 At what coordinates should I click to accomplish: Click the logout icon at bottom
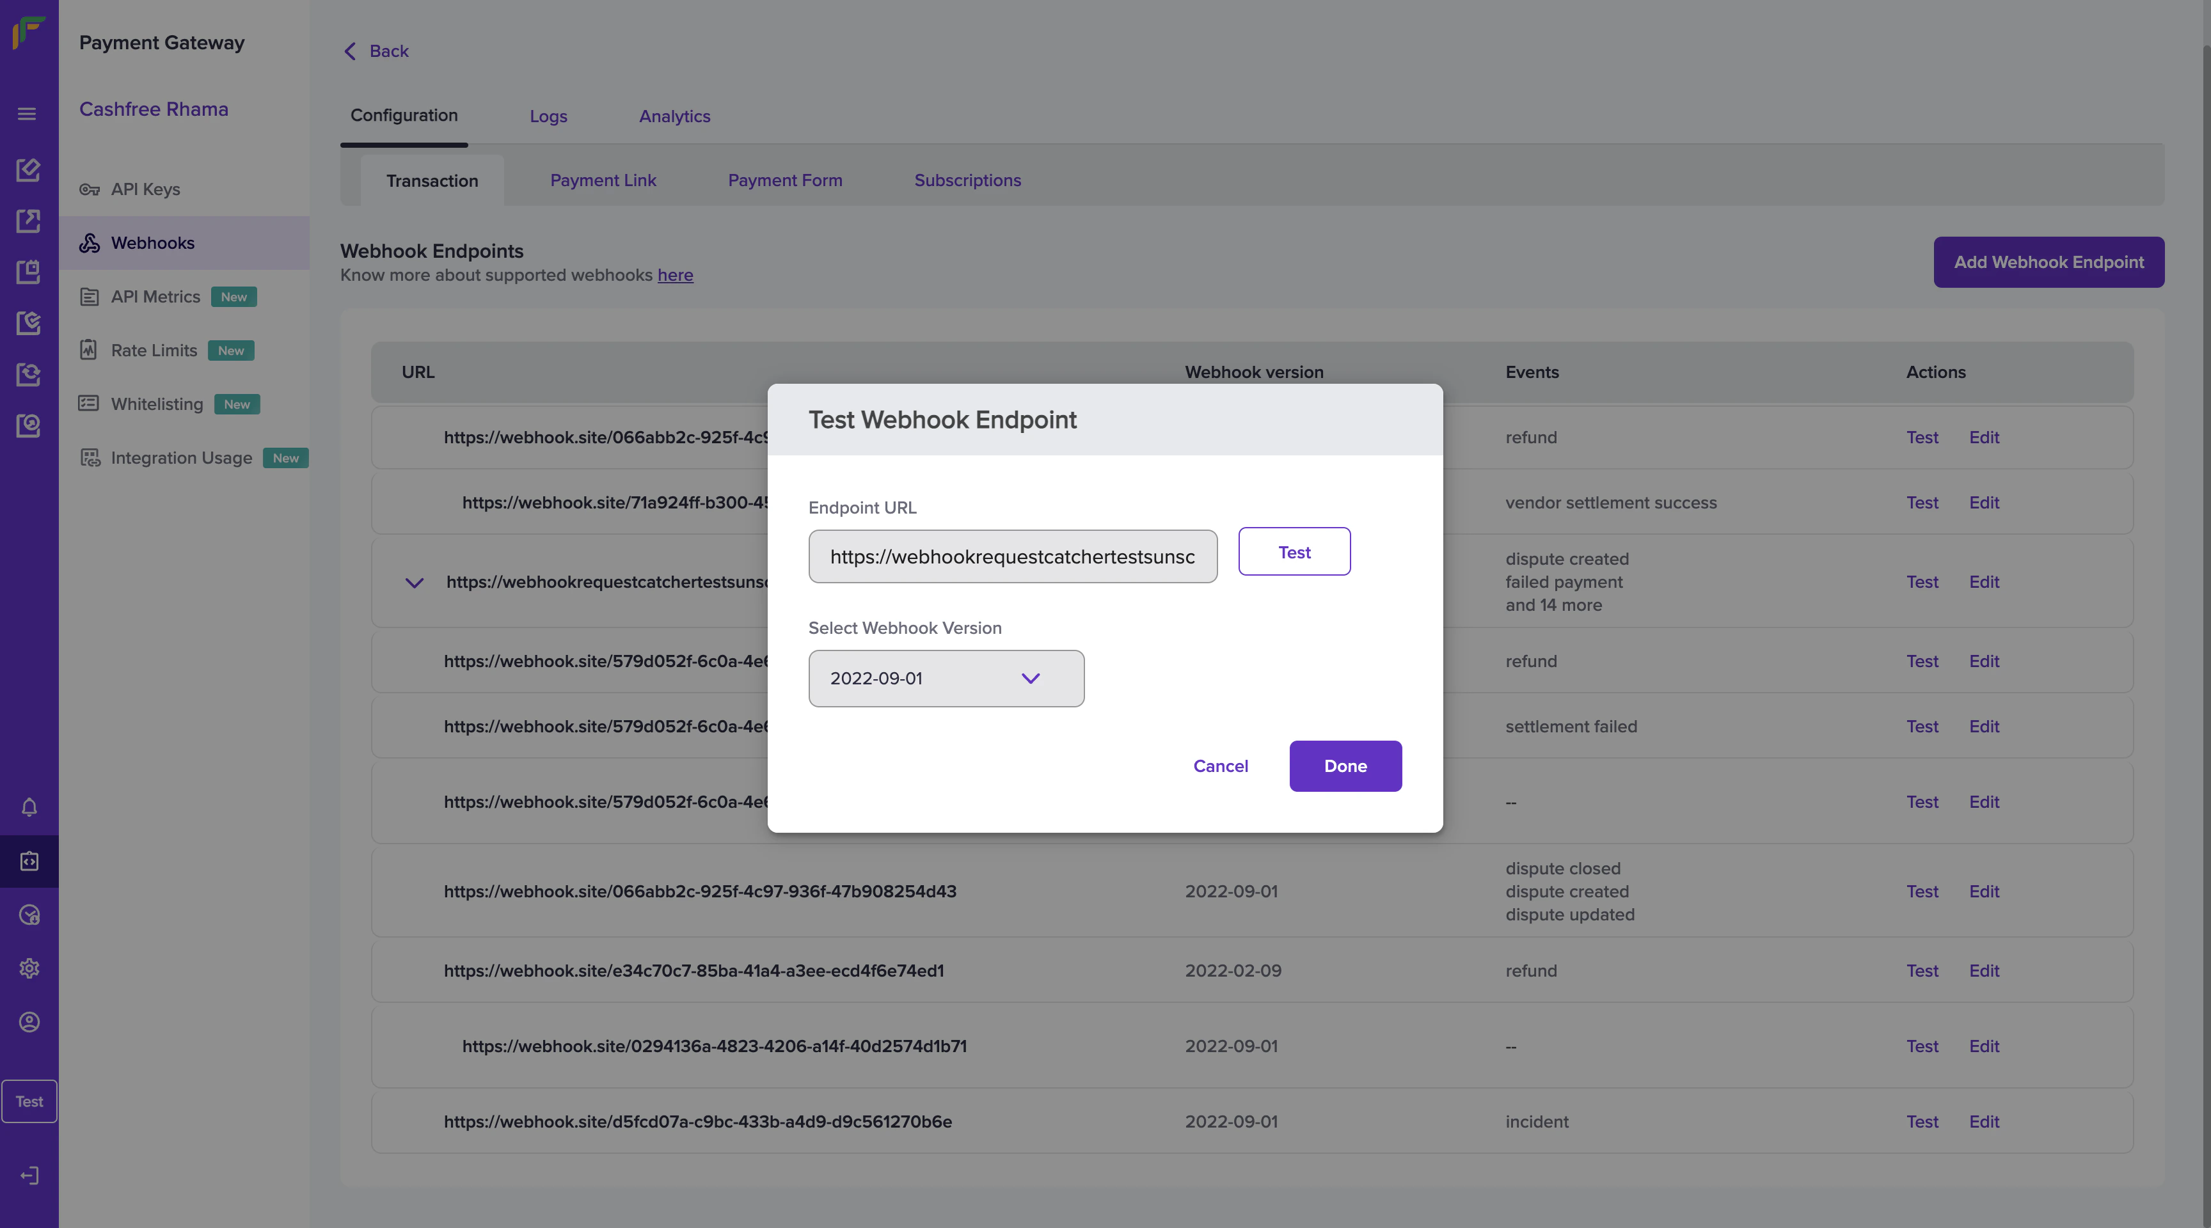pyautogui.click(x=29, y=1176)
